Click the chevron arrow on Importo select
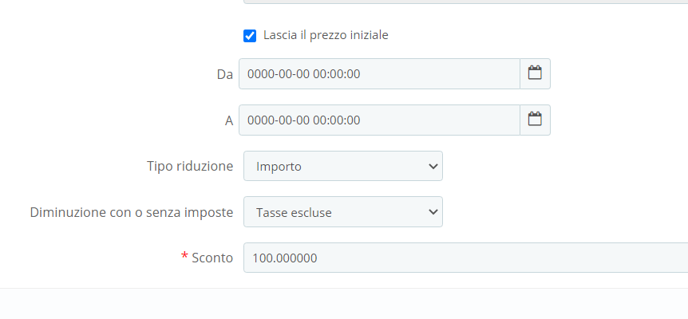 click(x=433, y=166)
